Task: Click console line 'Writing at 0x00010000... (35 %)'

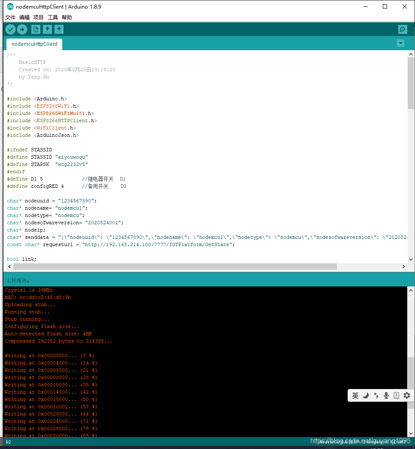Action: point(51,385)
